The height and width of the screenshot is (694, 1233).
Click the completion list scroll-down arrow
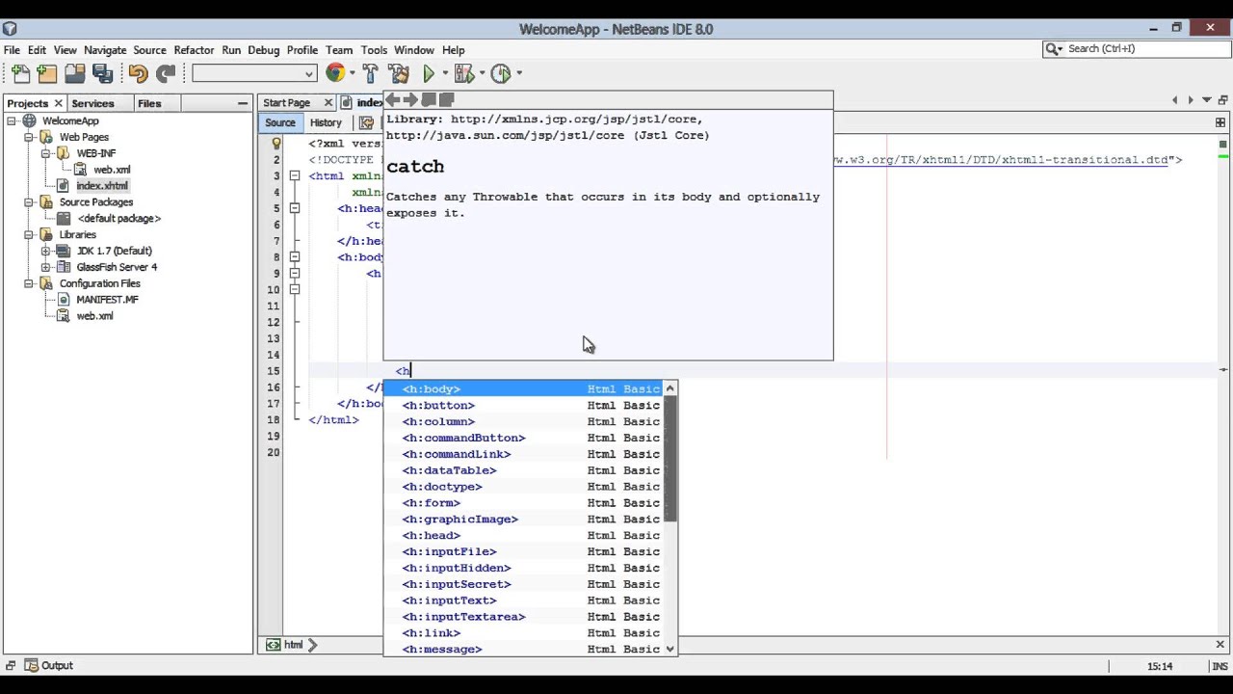pos(670,650)
